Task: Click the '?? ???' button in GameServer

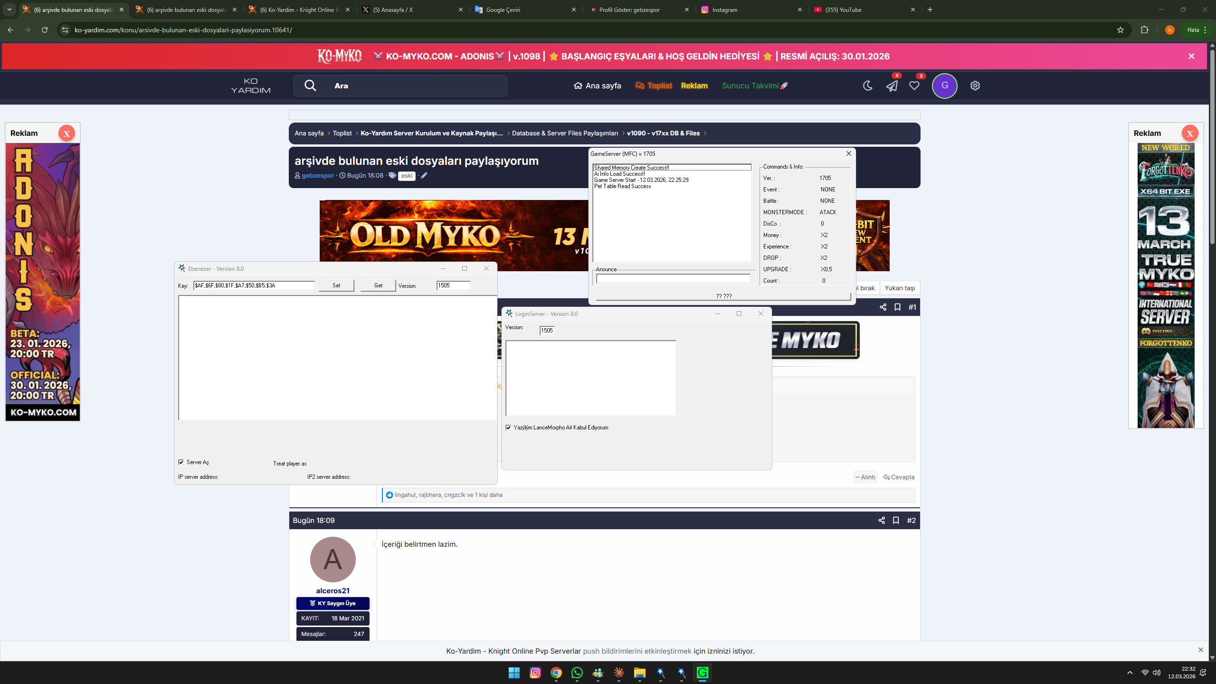Action: 723,296
